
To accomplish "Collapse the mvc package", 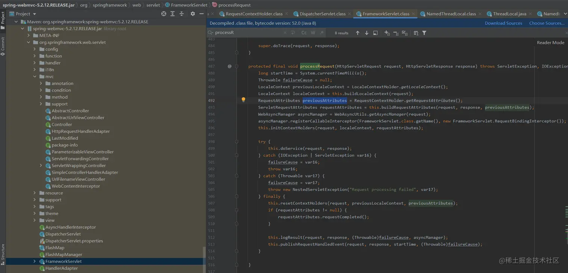I will [x=35, y=77].
